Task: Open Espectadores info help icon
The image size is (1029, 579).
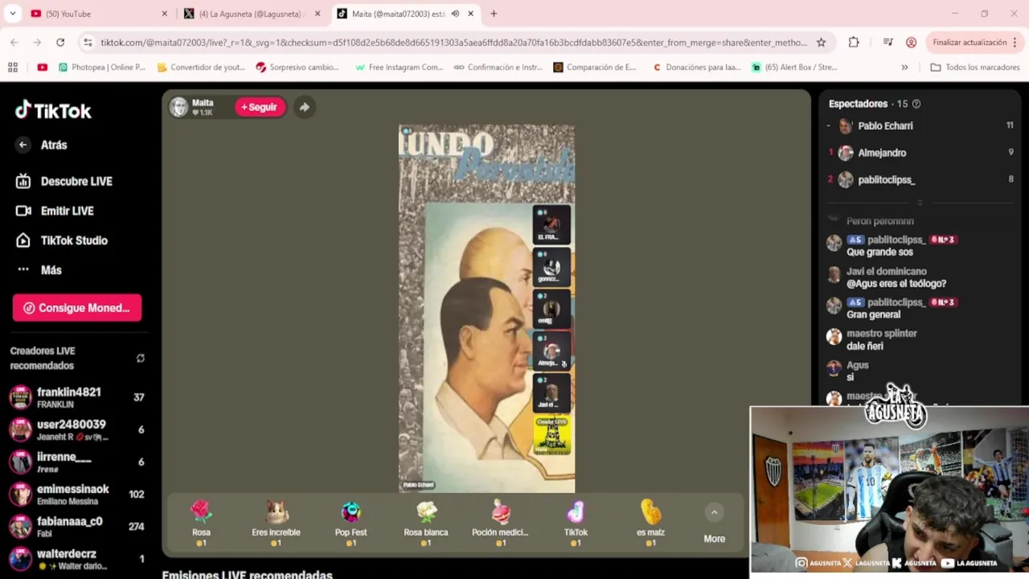Action: click(916, 104)
